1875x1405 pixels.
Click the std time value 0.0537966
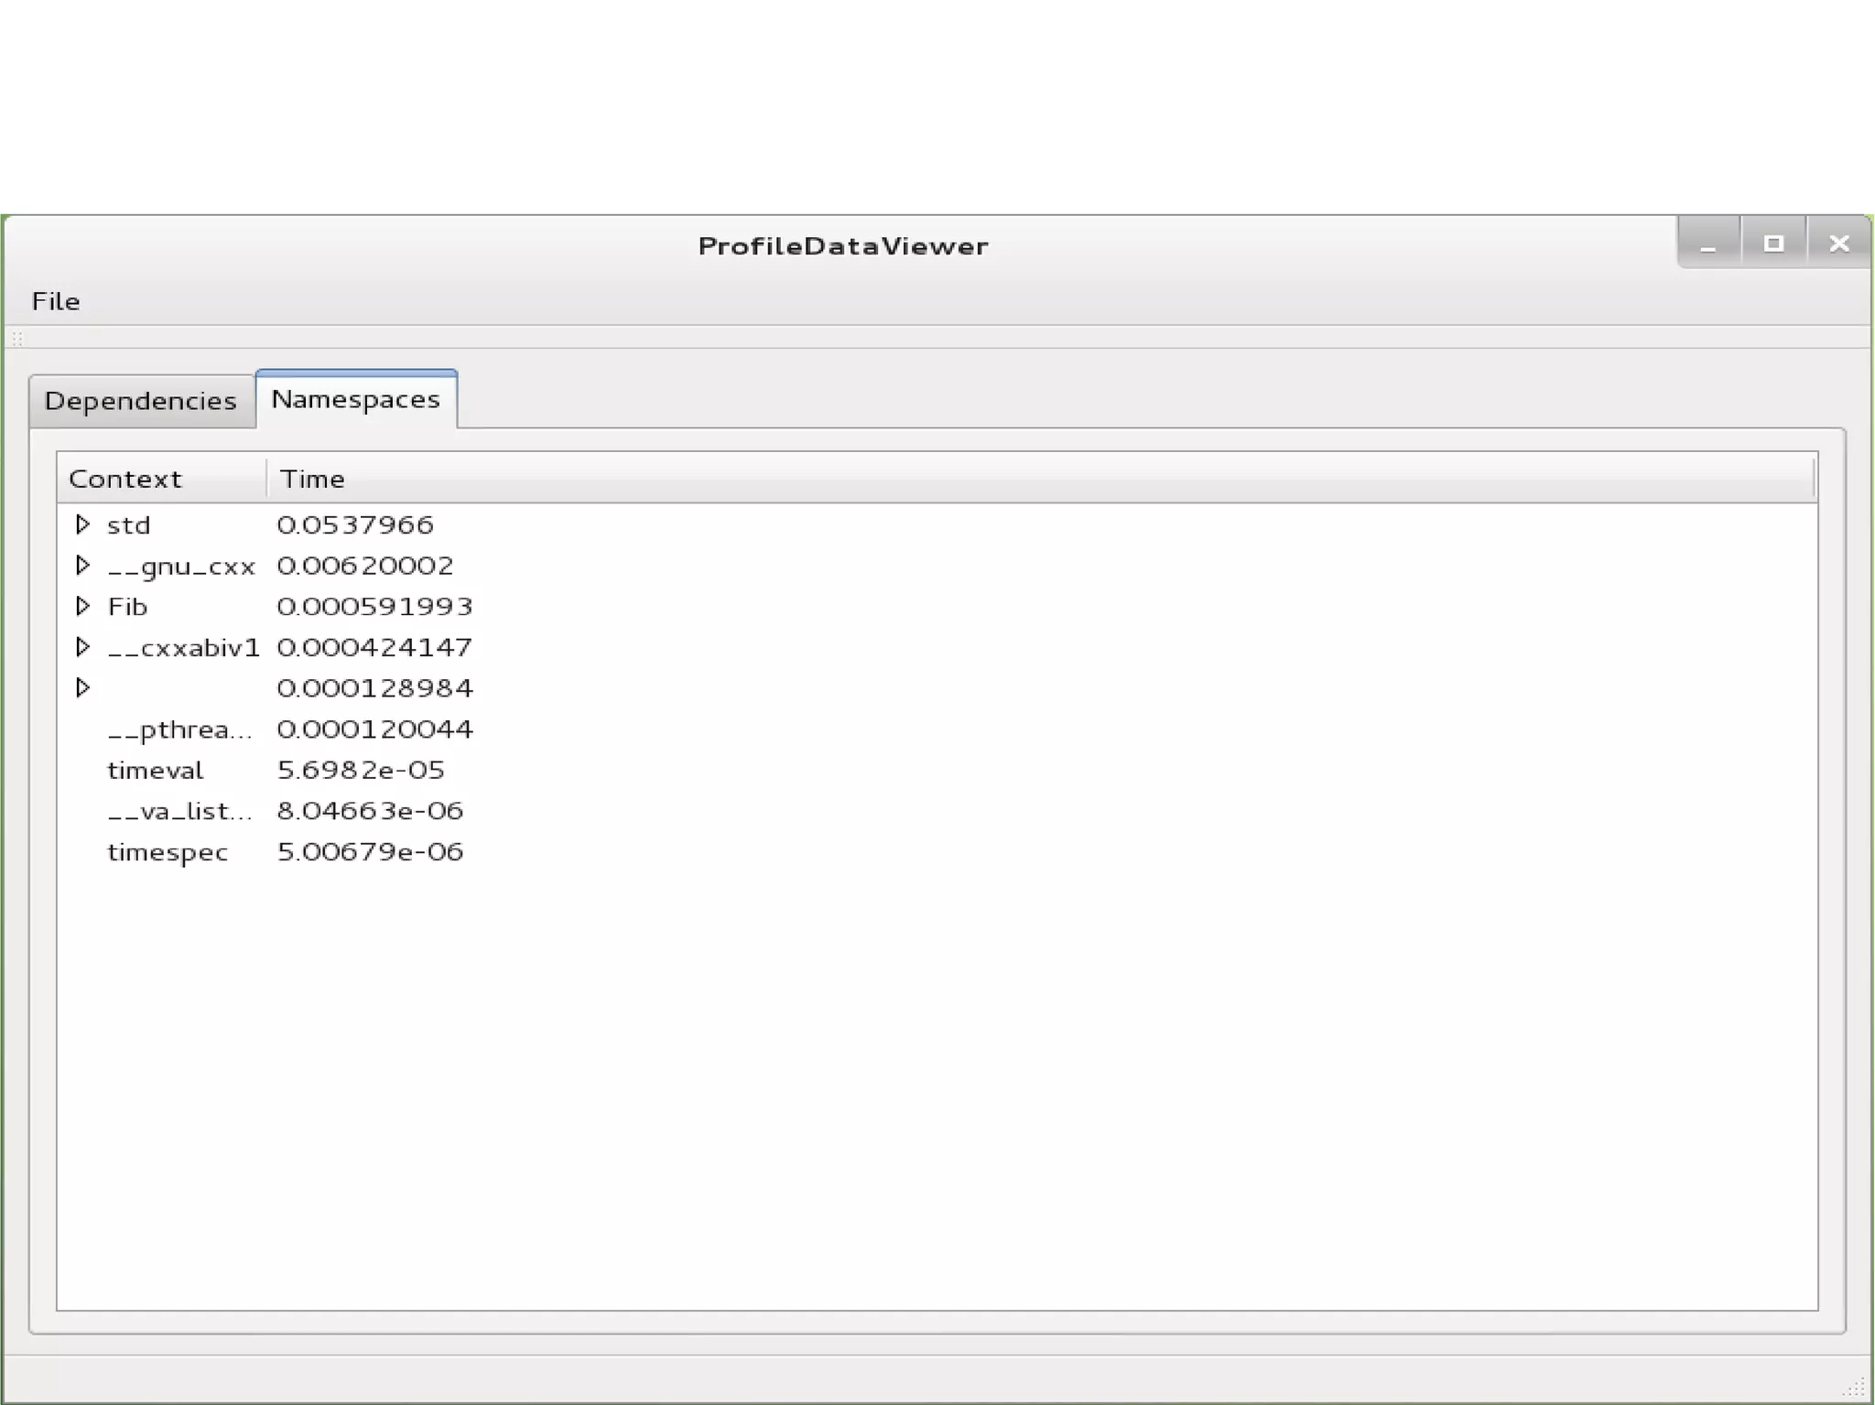click(x=355, y=524)
